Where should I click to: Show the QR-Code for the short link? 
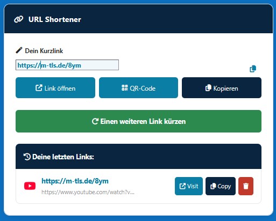point(138,88)
